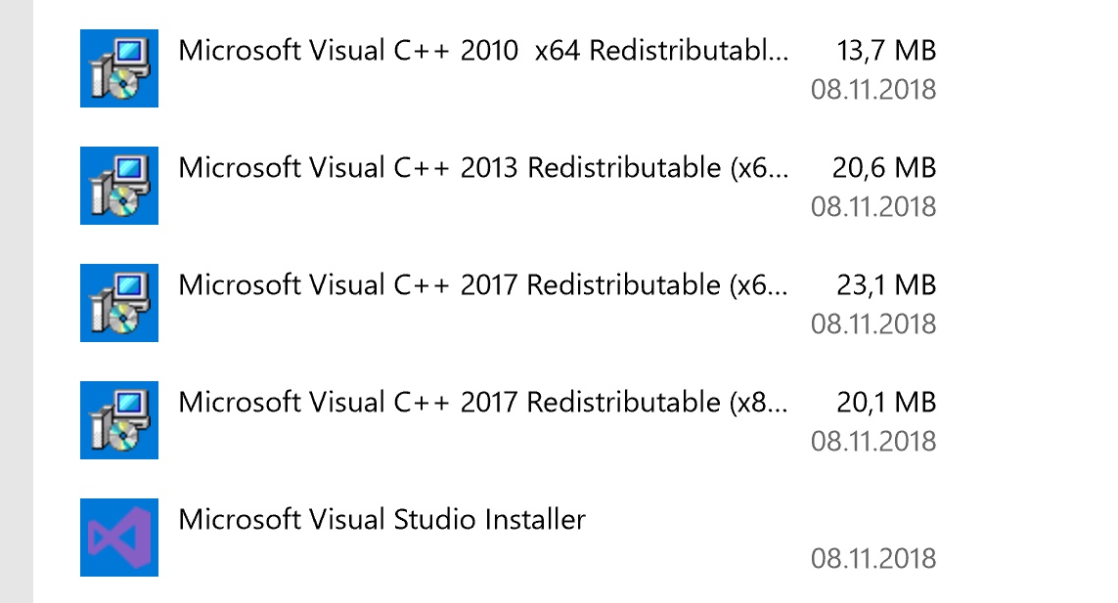Click the purple Visual Studio Installer icon
Screen dimensions: 1118x603
(119, 538)
